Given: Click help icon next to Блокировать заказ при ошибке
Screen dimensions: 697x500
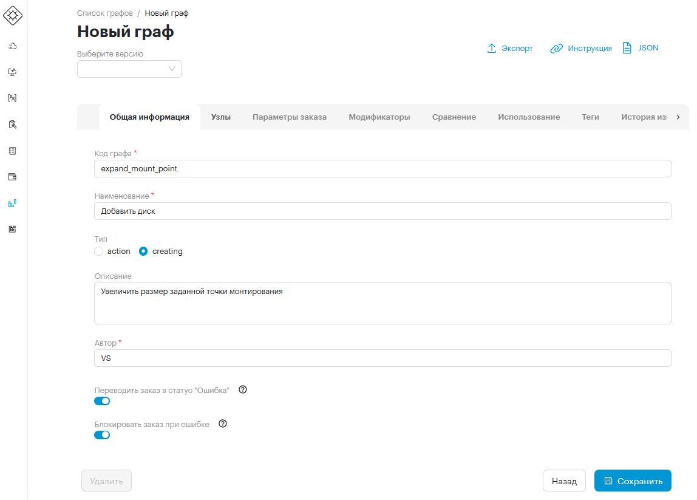Looking at the screenshot, I should (223, 423).
